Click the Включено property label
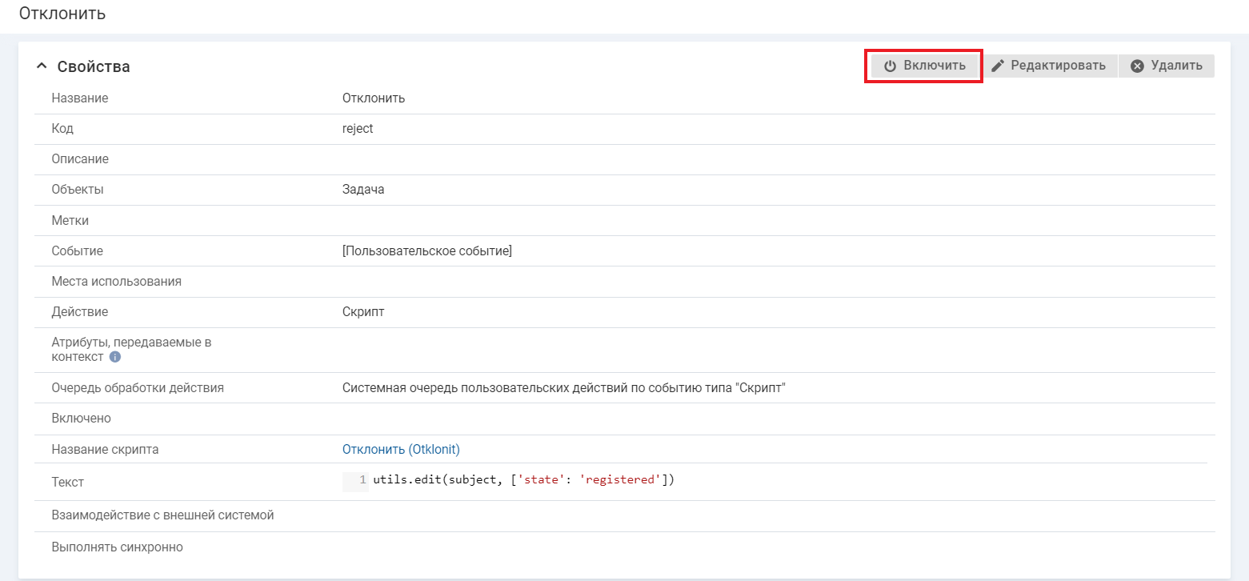The image size is (1249, 581). coord(81,418)
